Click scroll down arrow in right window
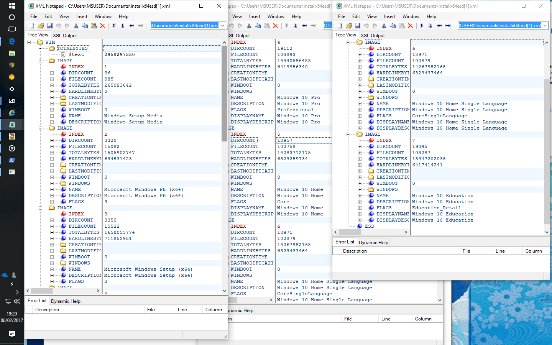The height and width of the screenshot is (345, 552). click(x=547, y=232)
